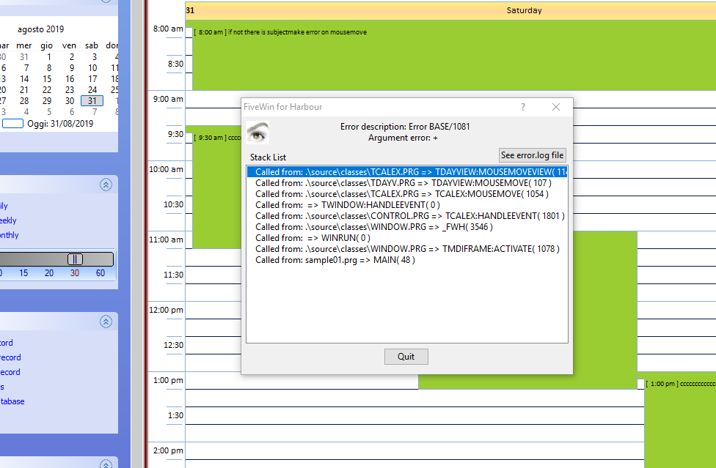Click the Oggi today box
716x468 pixels.
(12, 124)
